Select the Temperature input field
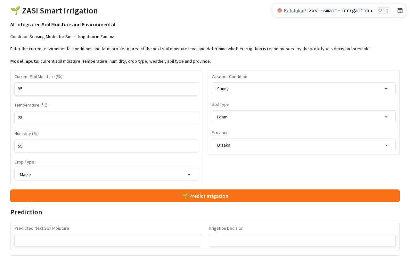The width and height of the screenshot is (410, 256). coord(106,117)
